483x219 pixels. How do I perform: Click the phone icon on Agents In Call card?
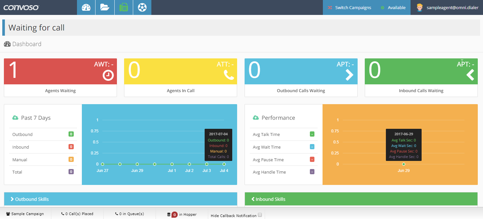coord(229,75)
